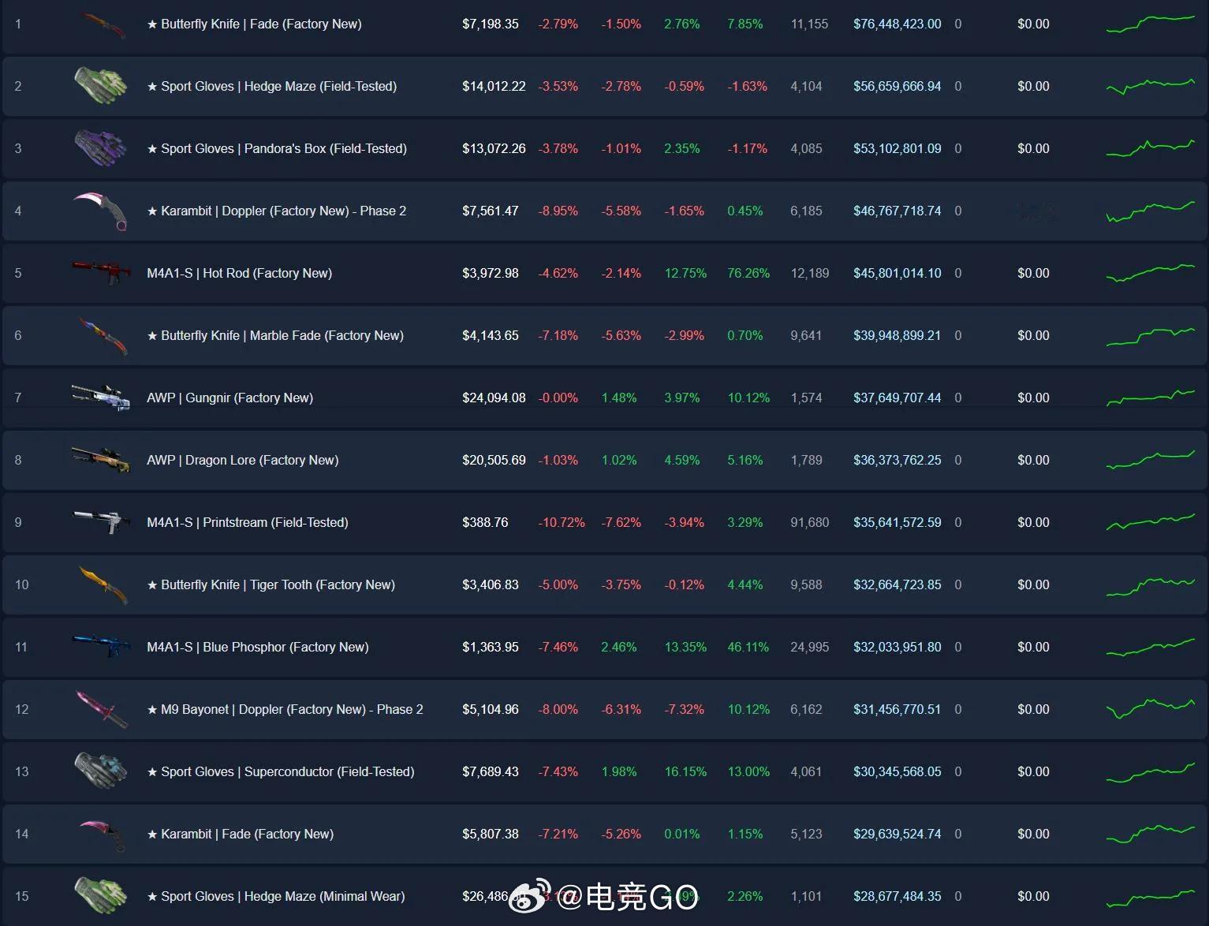The width and height of the screenshot is (1209, 926).
Task: Click the market cap $56,659,666.94
Action: [897, 86]
